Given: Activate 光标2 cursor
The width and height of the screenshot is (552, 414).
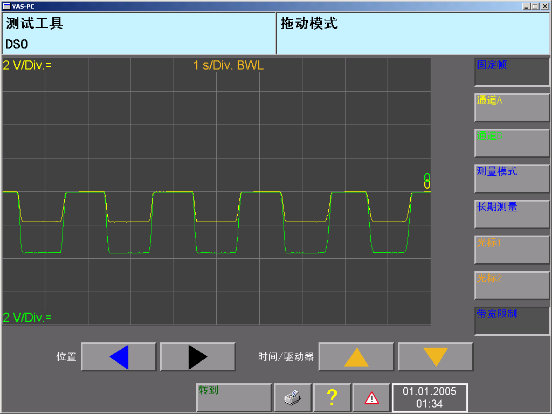Looking at the screenshot, I should [511, 285].
